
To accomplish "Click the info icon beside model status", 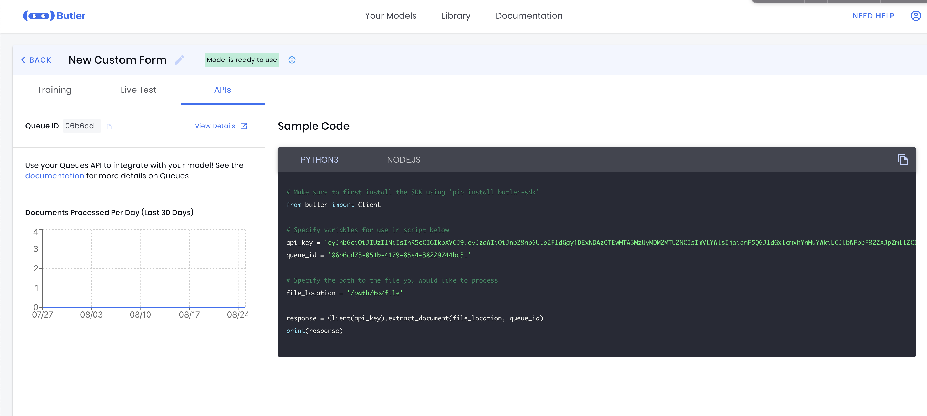I will tap(292, 60).
